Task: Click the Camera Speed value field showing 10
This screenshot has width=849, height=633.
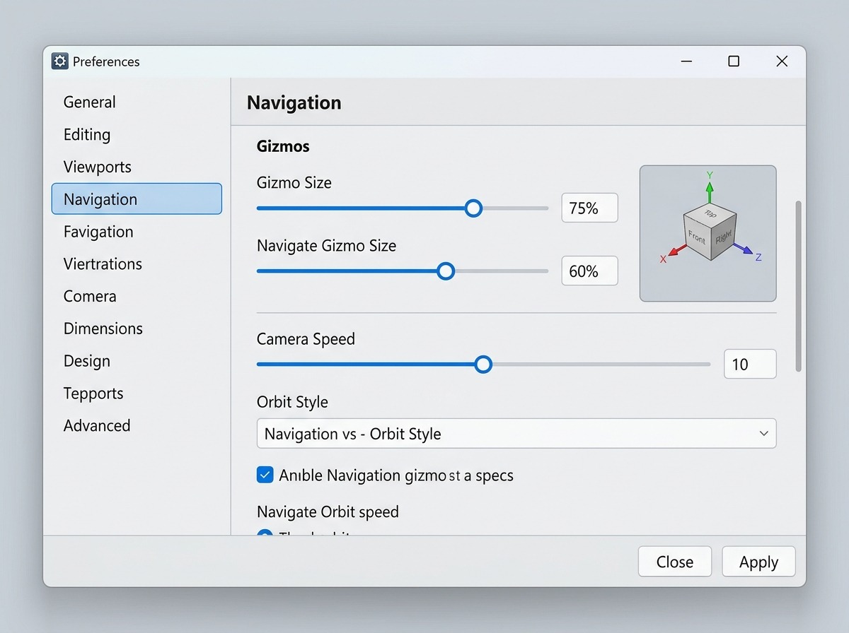Action: pos(750,364)
